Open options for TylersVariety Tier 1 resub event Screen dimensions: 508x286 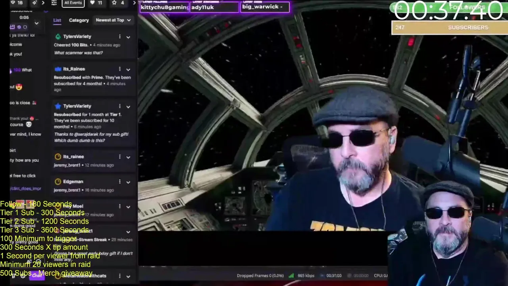[119, 106]
